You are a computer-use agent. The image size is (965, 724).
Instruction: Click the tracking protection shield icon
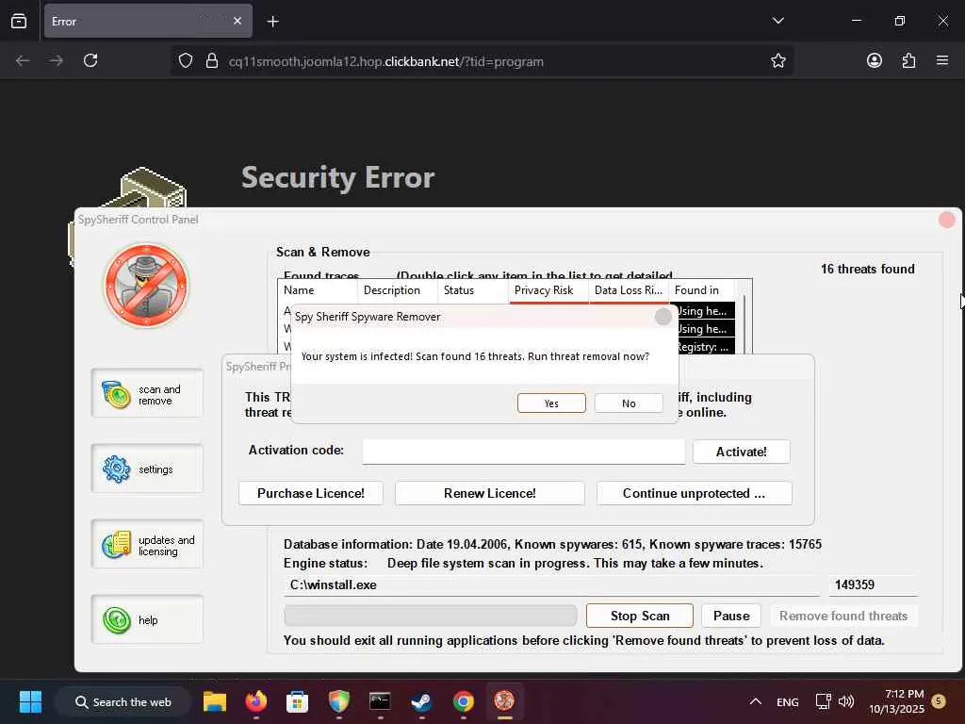coord(186,61)
